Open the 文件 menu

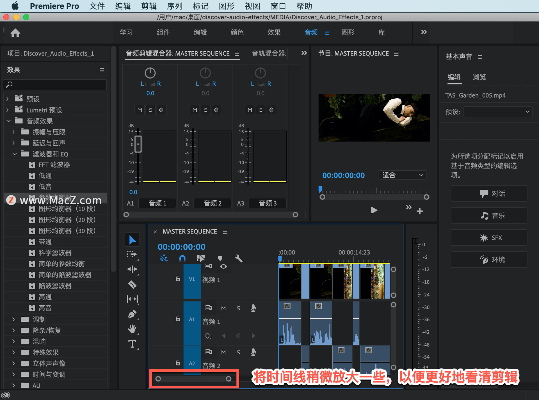tap(97, 6)
